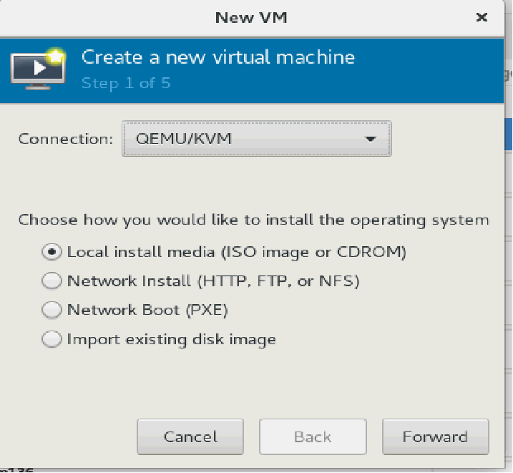Viewport: 513px width, 473px height.
Task: Click the "Connection:" label
Action: (66, 139)
